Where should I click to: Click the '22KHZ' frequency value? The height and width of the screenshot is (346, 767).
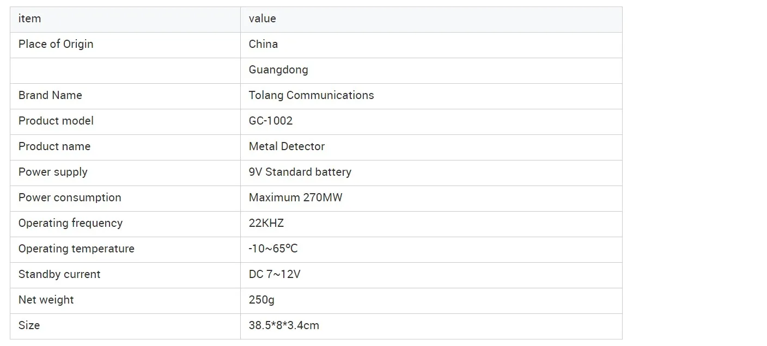click(266, 224)
